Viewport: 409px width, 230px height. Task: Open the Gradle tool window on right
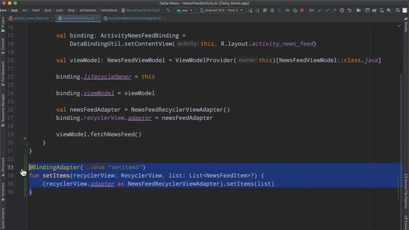pyautogui.click(x=406, y=25)
